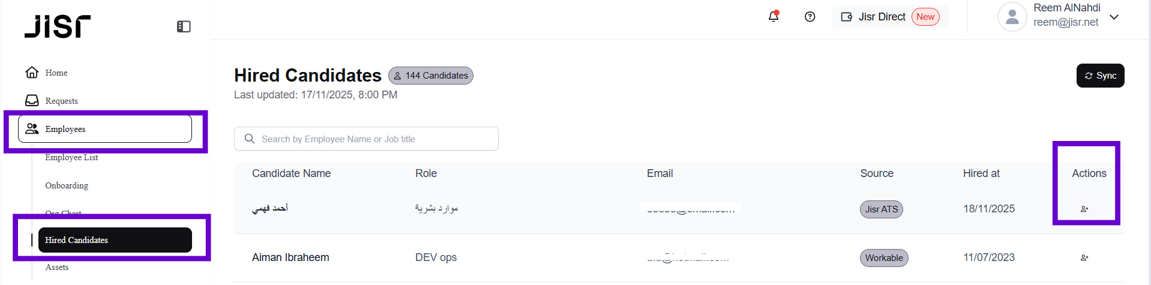Open the Home menu item
The image size is (1151, 285).
pos(56,73)
